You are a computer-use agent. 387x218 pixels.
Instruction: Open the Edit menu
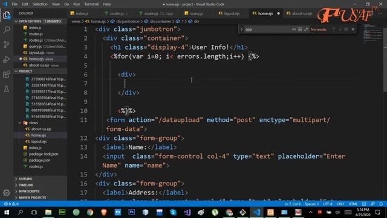(x=25, y=4)
